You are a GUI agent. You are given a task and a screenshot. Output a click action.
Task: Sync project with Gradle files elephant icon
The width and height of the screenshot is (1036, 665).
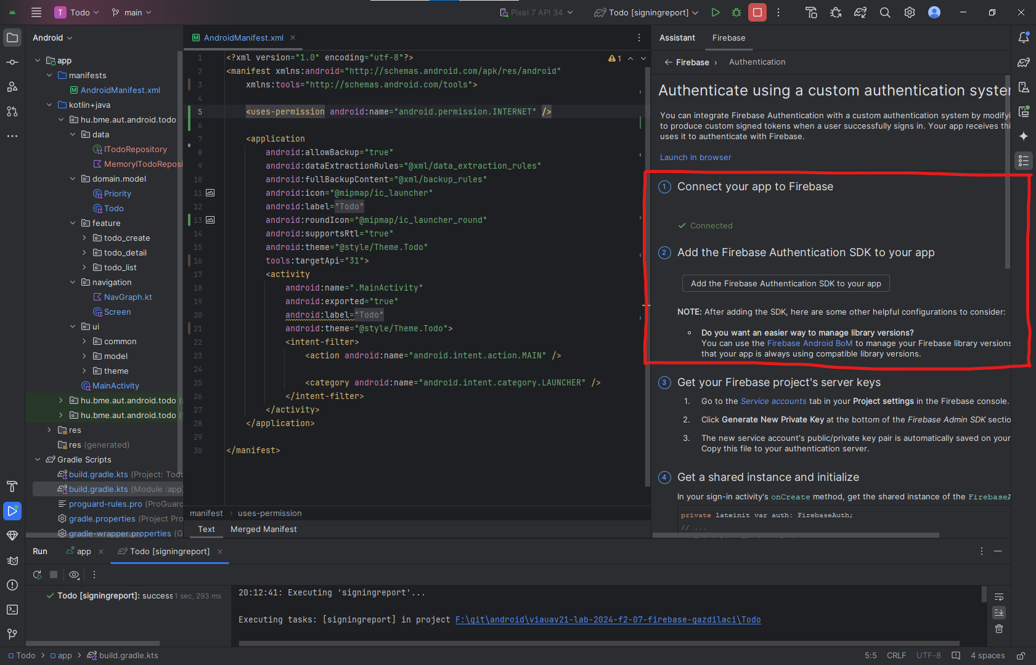pyautogui.click(x=860, y=12)
